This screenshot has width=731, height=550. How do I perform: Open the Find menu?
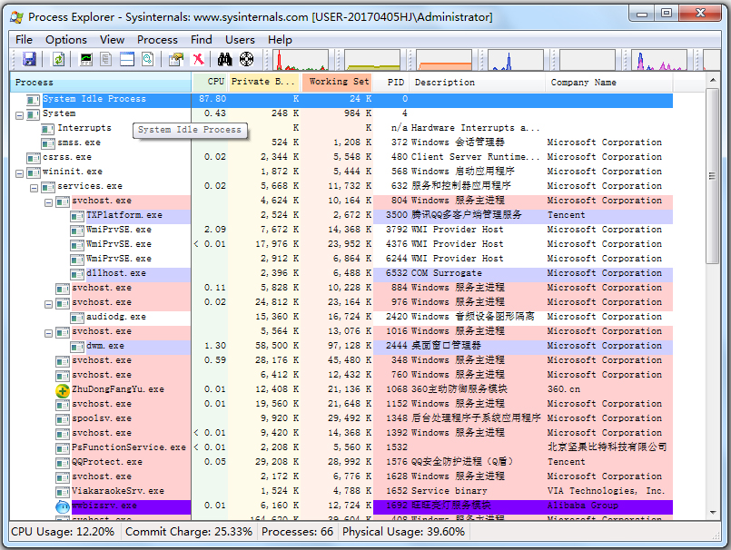pos(201,40)
